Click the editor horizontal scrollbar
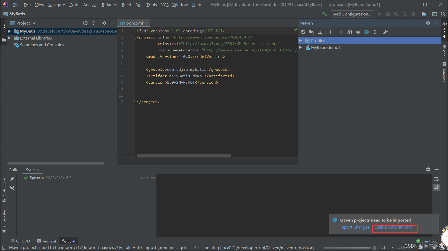Screen dimensions: 448x251 pyautogui.click(x=184, y=155)
